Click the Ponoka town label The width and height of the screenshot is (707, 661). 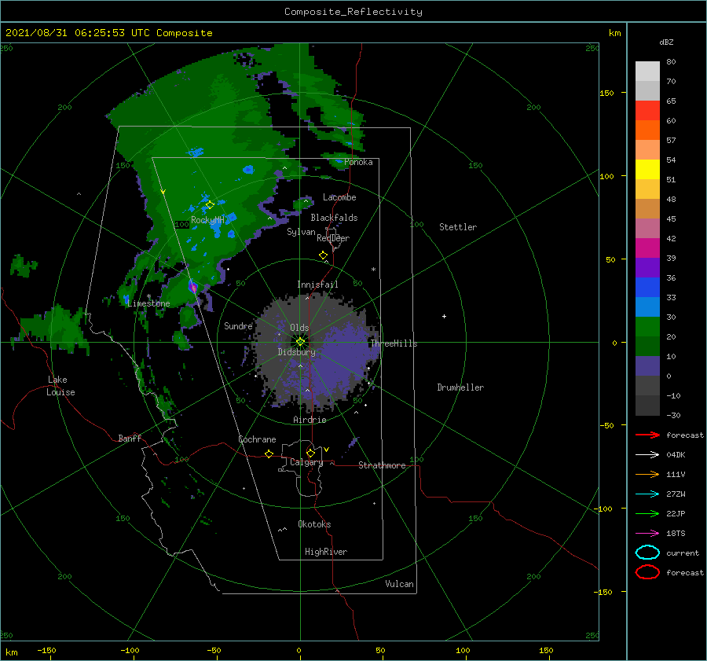coord(358,162)
